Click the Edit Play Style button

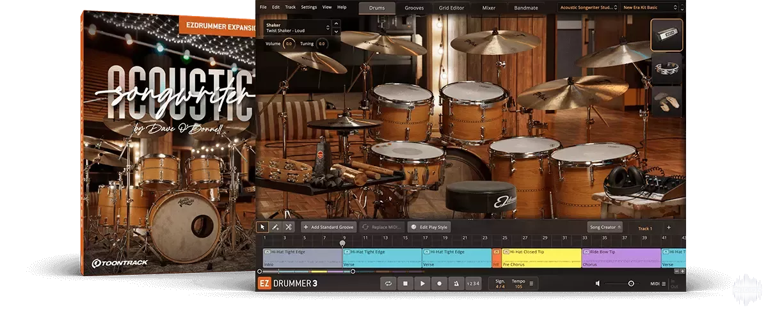click(x=429, y=227)
